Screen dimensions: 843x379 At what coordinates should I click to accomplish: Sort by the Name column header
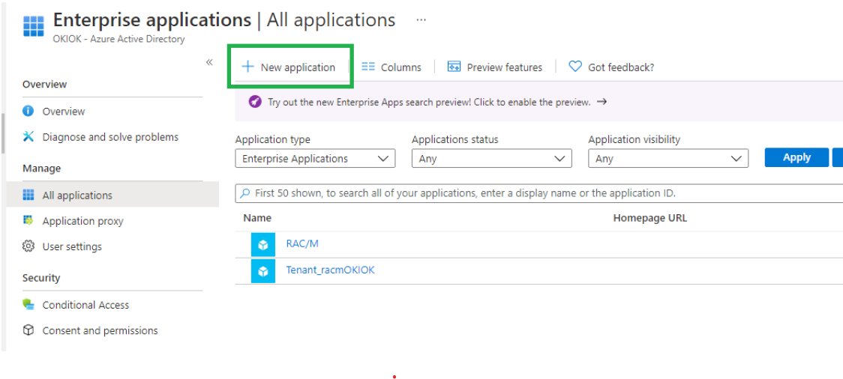click(x=257, y=218)
